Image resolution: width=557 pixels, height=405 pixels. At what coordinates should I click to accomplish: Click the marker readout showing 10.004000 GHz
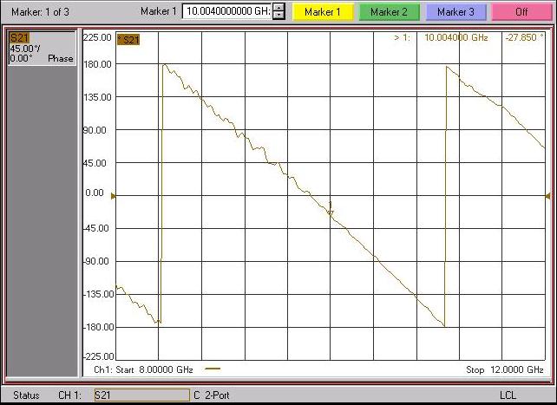click(454, 38)
